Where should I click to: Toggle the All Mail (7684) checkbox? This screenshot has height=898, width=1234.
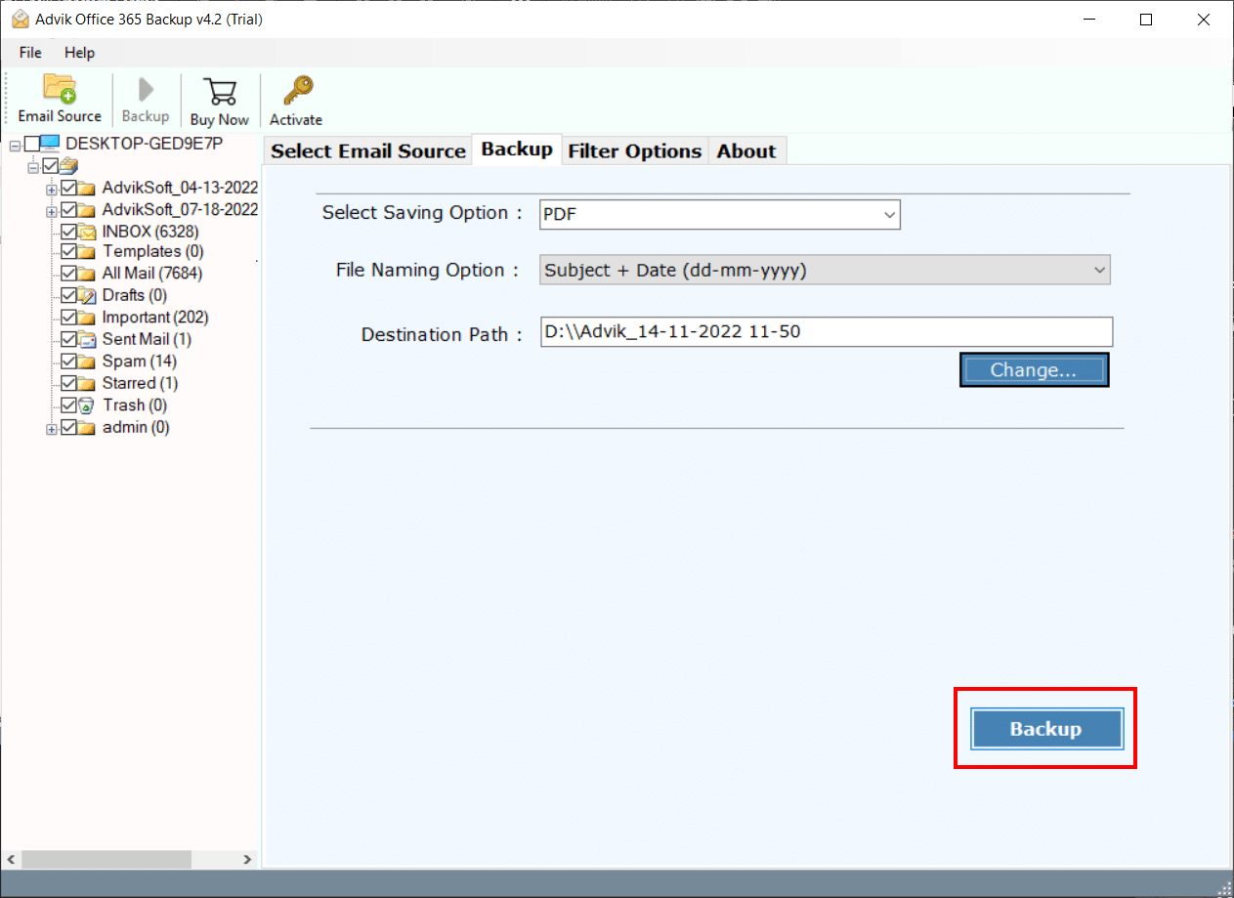click(68, 274)
